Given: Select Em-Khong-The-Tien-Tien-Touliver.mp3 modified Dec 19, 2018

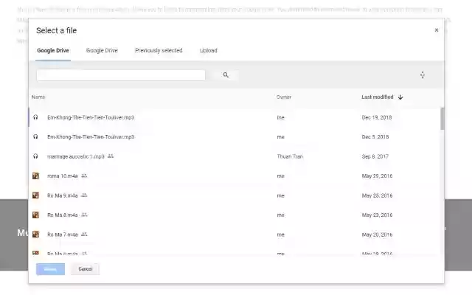Looking at the screenshot, I should [x=91, y=117].
